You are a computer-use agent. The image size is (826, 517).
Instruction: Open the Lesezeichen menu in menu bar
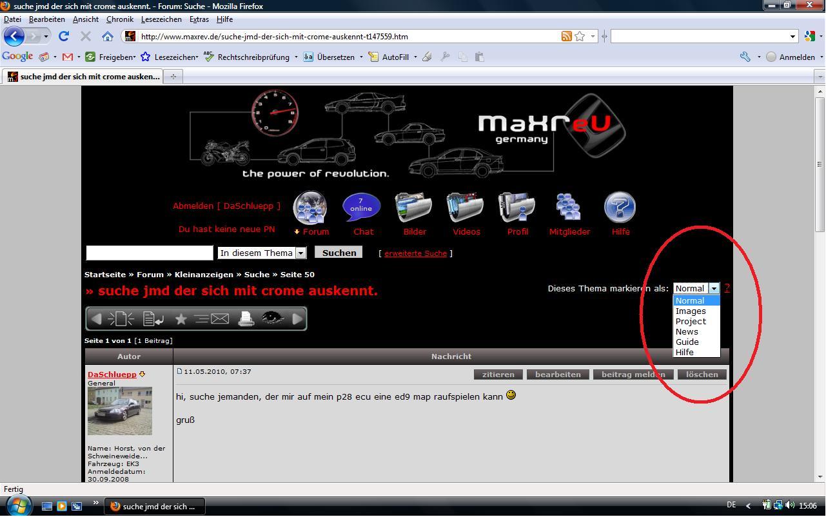click(161, 19)
